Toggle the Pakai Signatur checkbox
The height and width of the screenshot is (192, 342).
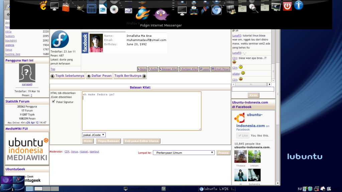click(x=53, y=102)
